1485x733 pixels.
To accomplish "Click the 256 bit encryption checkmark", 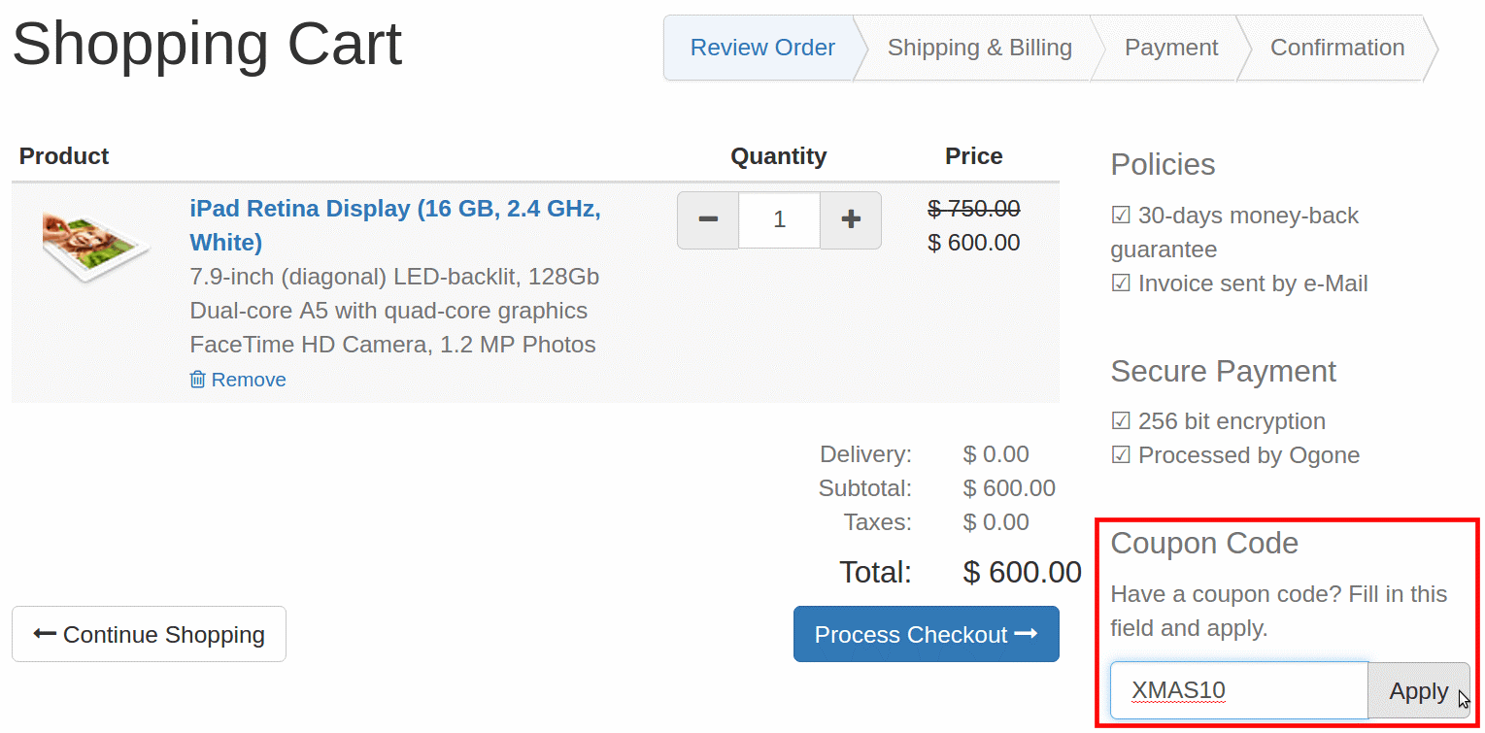I will [x=1121, y=421].
